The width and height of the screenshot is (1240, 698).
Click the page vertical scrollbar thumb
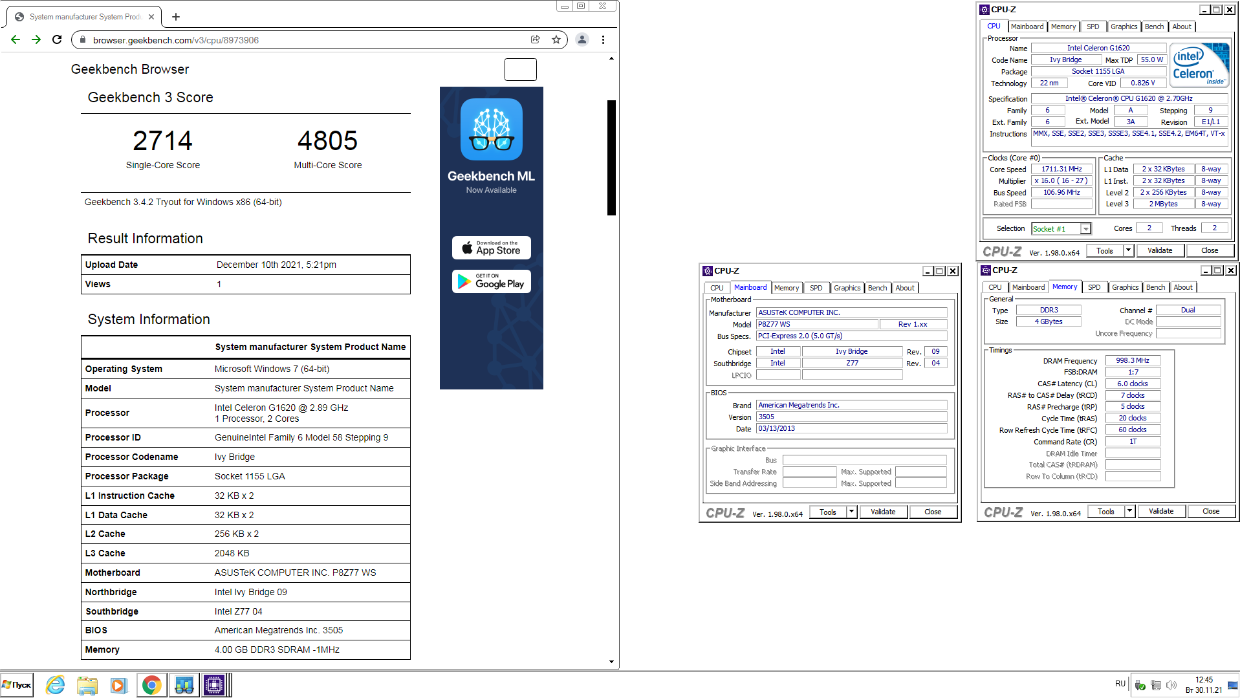point(611,157)
